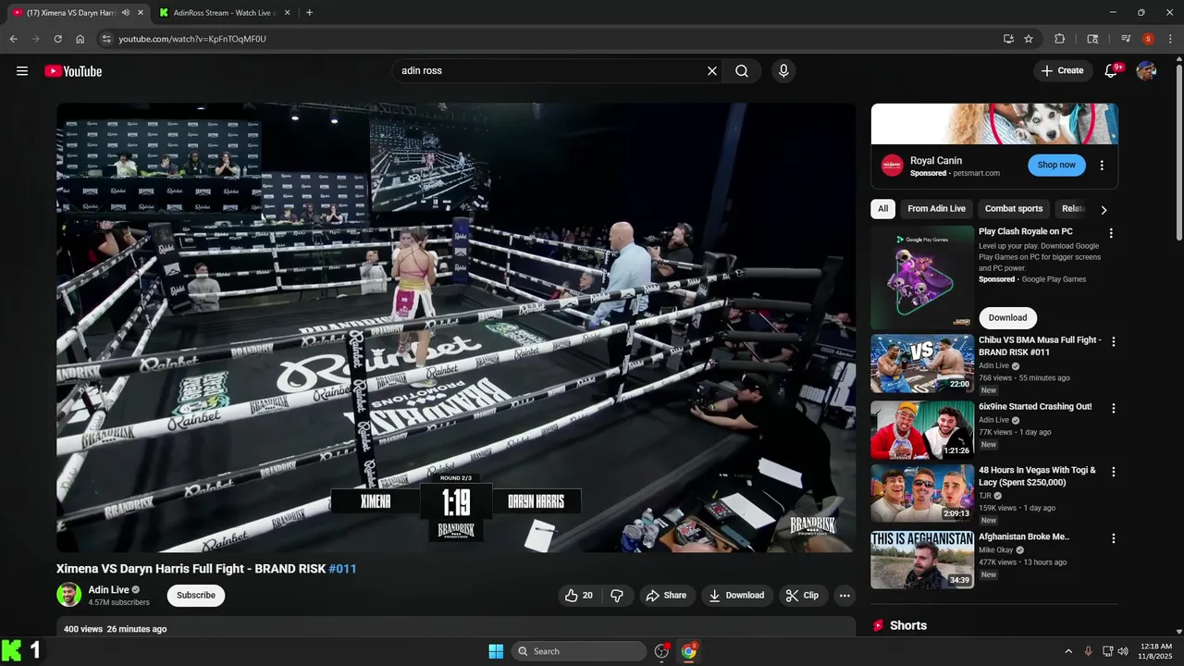Like the video with thumbs up
1184x666 pixels.
[579, 596]
